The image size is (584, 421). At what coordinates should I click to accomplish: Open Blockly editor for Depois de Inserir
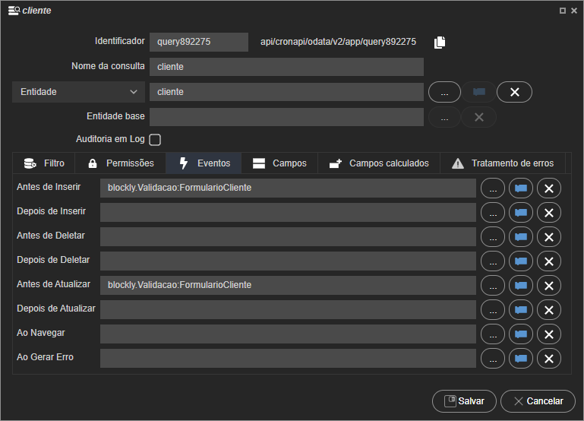pos(521,213)
